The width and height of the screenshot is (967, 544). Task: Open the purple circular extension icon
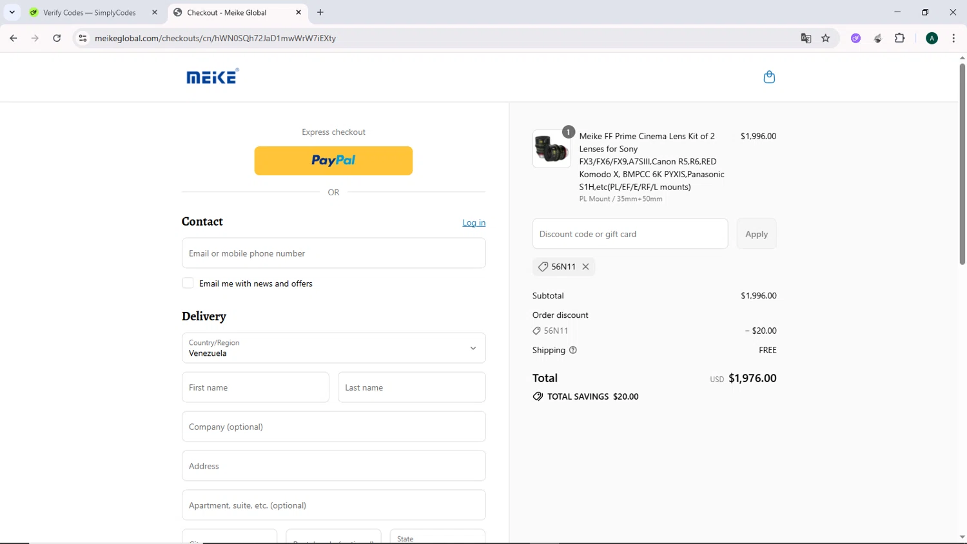pyautogui.click(x=855, y=38)
